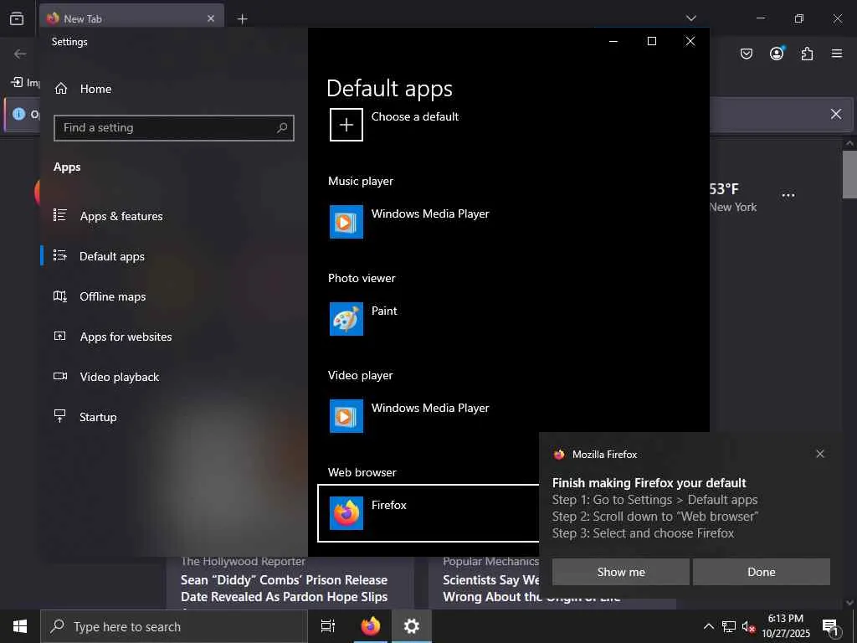Open Task View on the taskbar
Screen dimensions: 857x643
point(328,626)
